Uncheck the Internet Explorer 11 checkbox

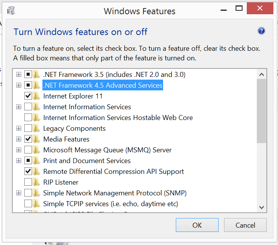click(28, 96)
